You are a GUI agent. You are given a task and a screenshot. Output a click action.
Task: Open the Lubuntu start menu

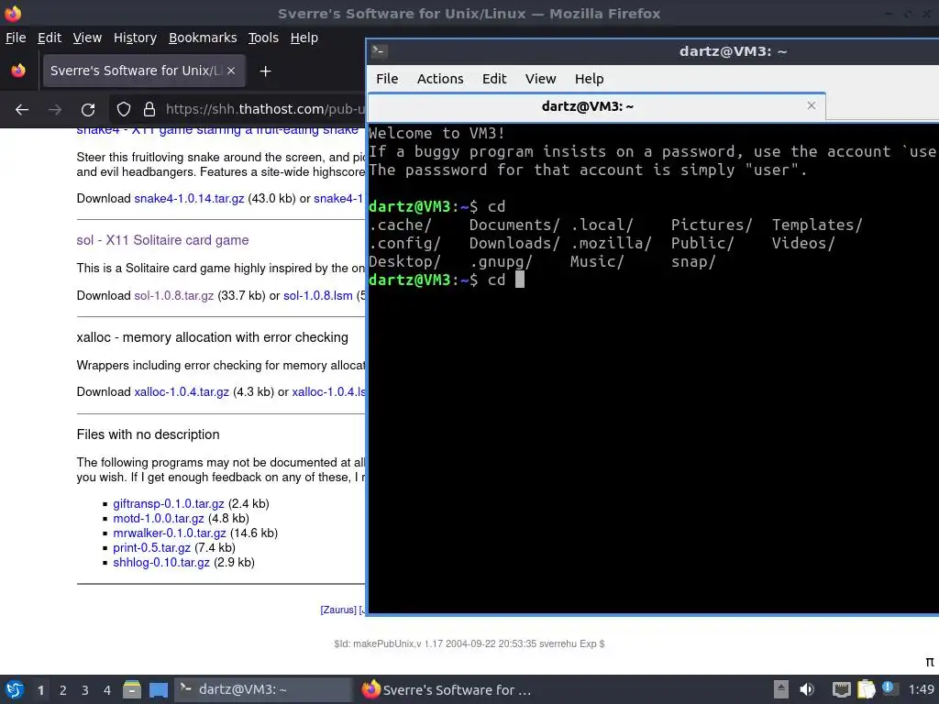tap(15, 689)
